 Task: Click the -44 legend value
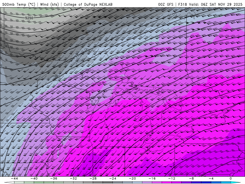pyautogui.click(x=14, y=178)
